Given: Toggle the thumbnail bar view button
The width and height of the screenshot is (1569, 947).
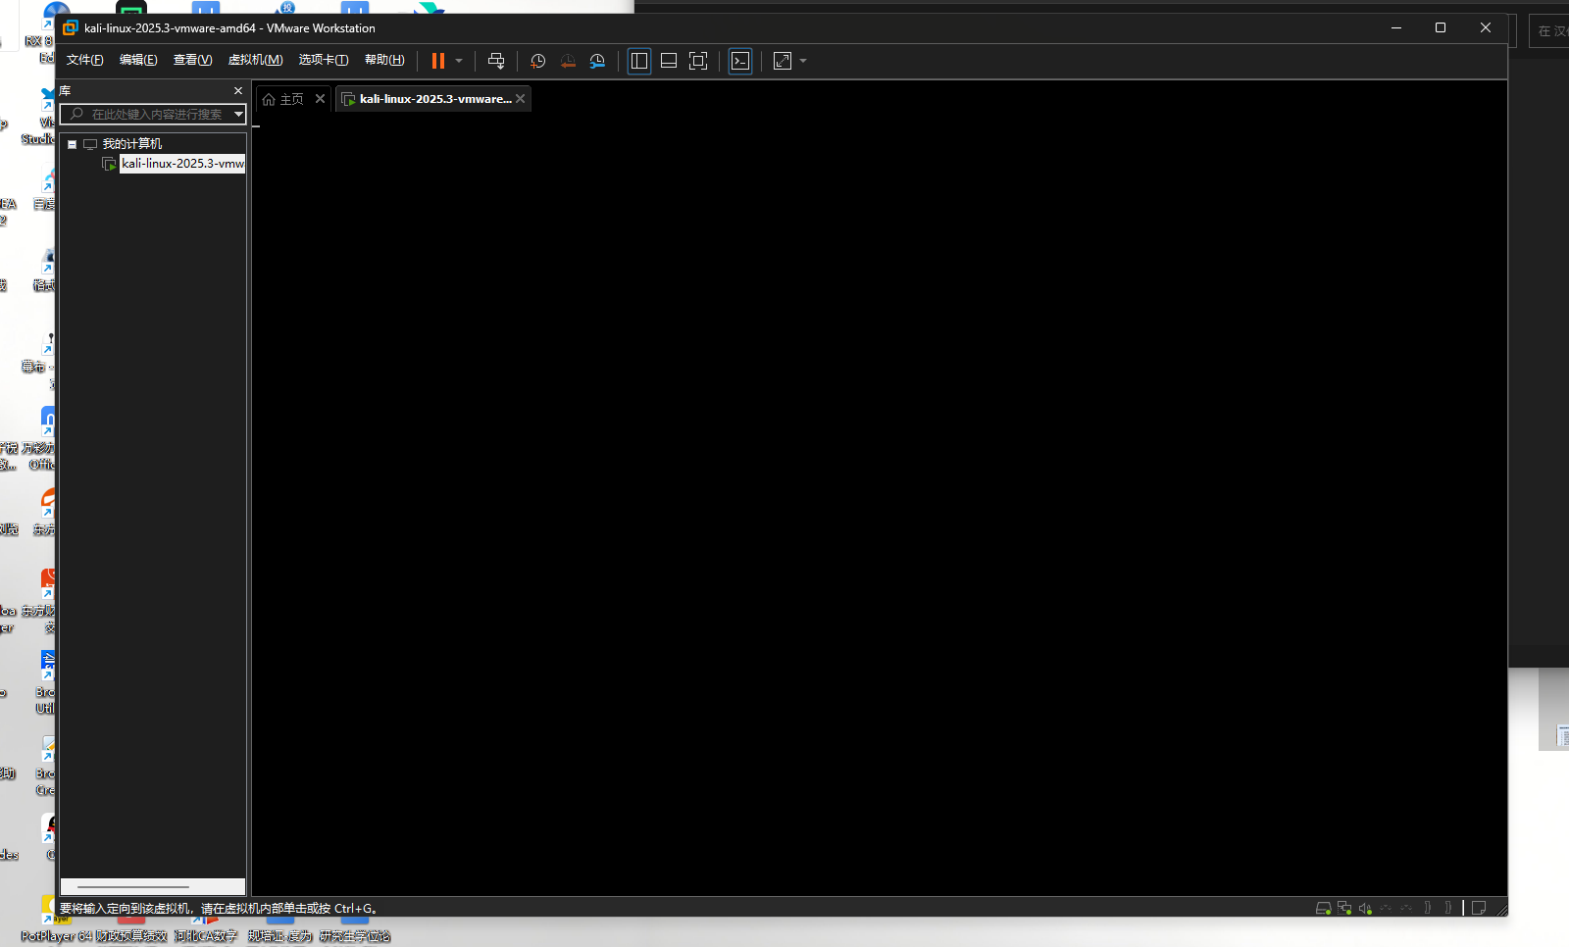Looking at the screenshot, I should (x=669, y=61).
